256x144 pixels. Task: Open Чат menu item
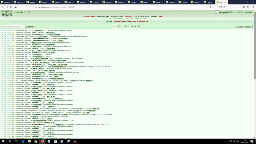(x=160, y=16)
